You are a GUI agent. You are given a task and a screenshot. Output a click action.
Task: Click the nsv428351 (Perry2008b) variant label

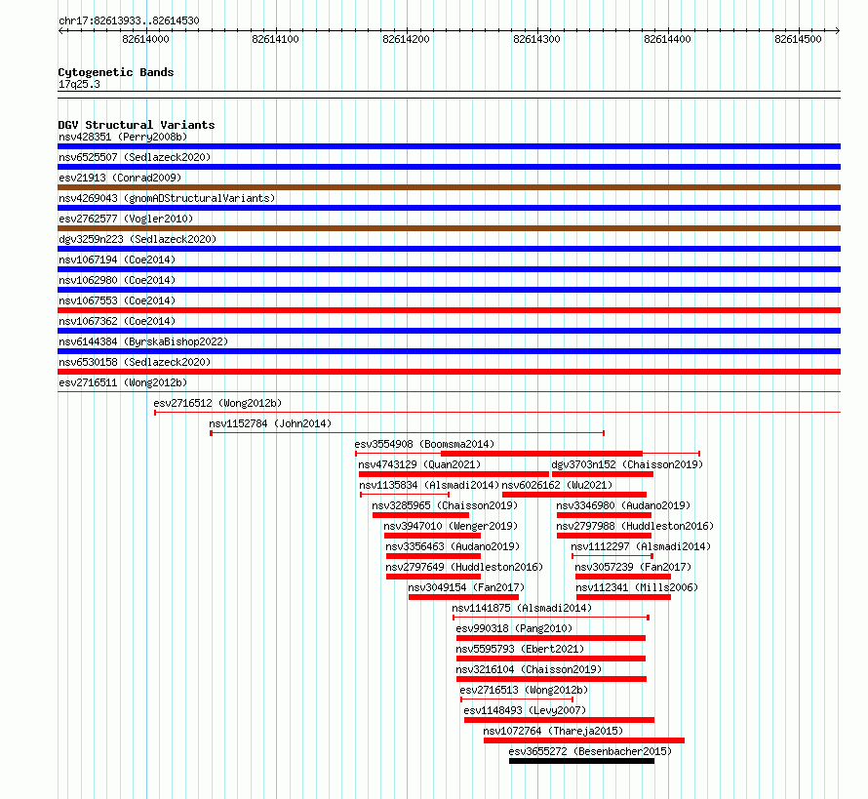pos(123,137)
